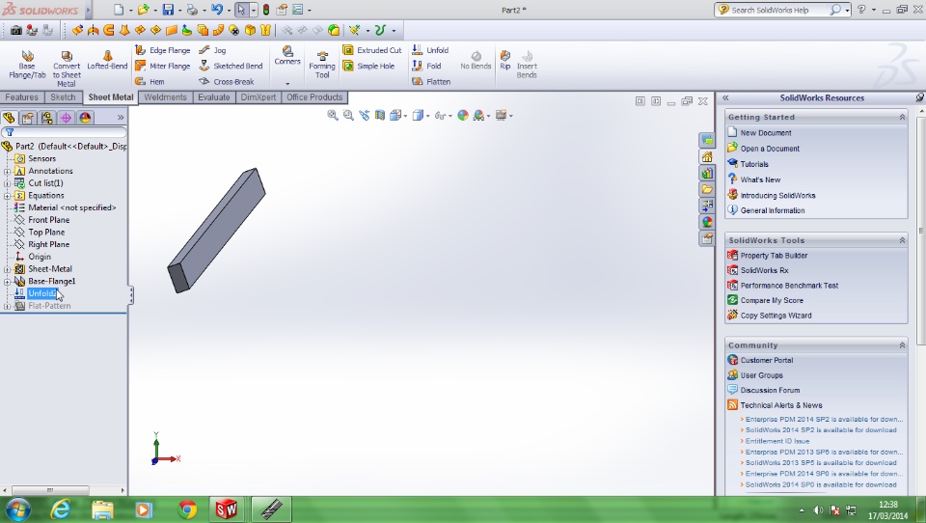Click the Section View icon
Image resolution: width=926 pixels, height=523 pixels.
[x=380, y=115]
